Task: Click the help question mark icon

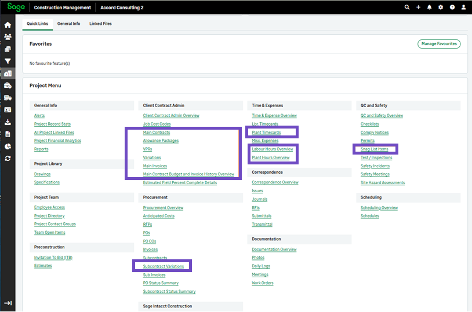Action: [452, 8]
